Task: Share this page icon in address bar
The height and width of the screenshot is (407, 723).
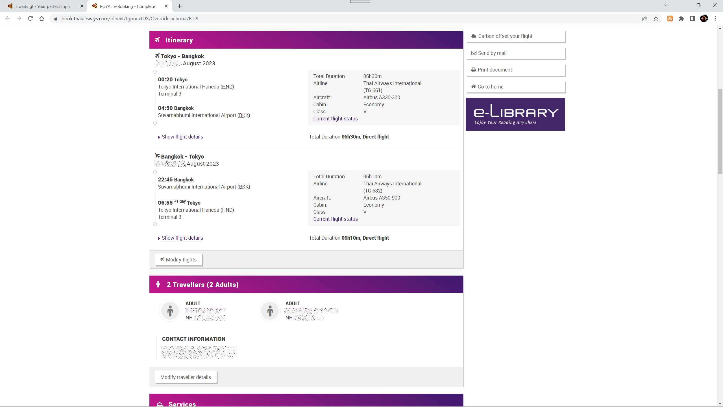Action: tap(644, 19)
